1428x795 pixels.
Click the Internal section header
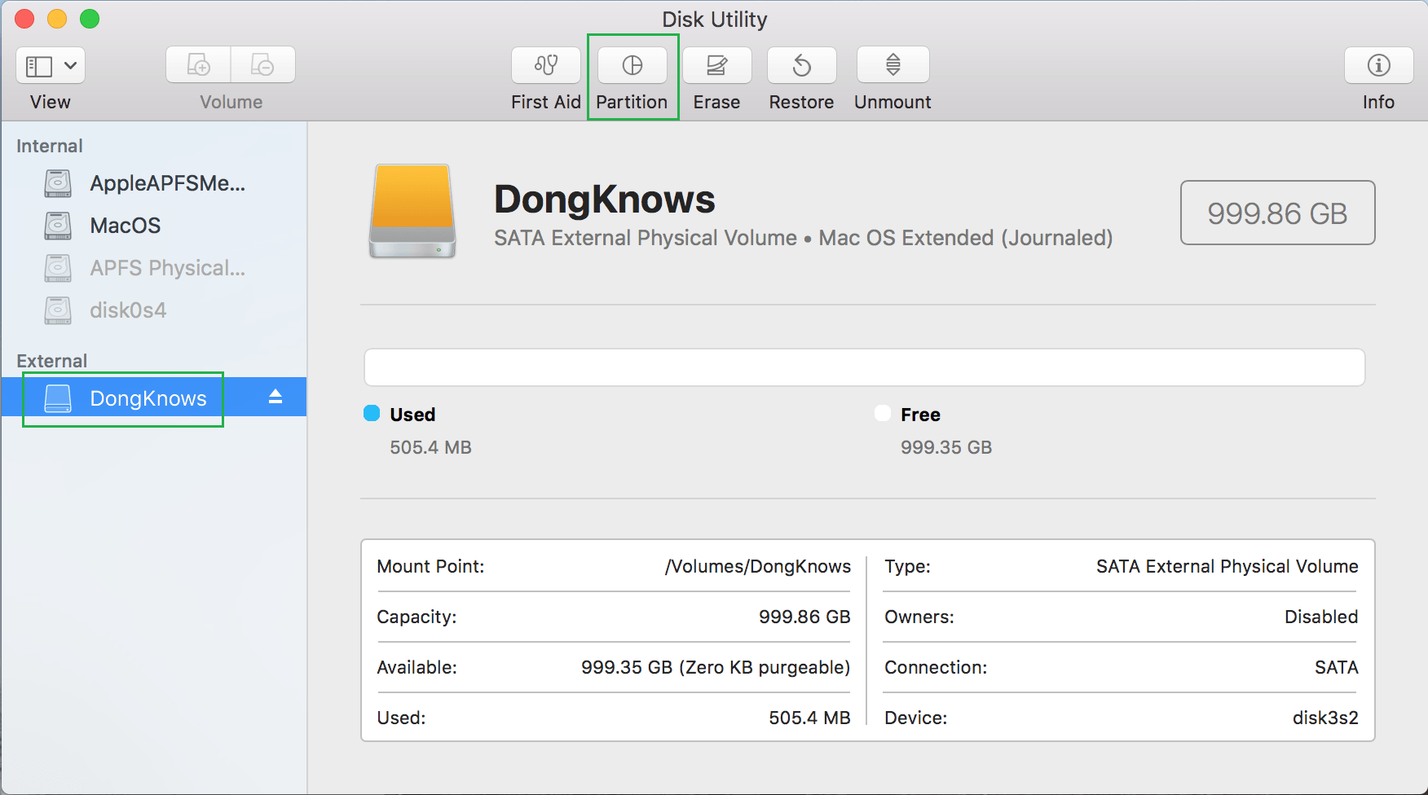(x=50, y=146)
